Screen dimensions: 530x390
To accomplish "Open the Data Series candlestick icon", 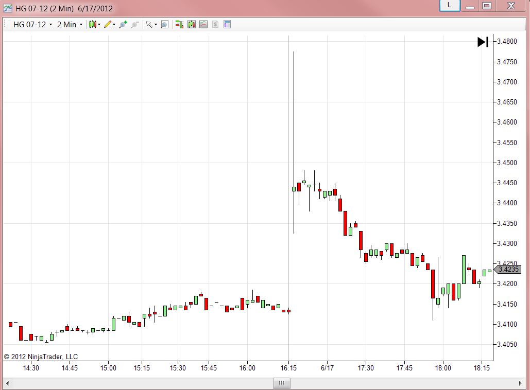I will (191, 24).
